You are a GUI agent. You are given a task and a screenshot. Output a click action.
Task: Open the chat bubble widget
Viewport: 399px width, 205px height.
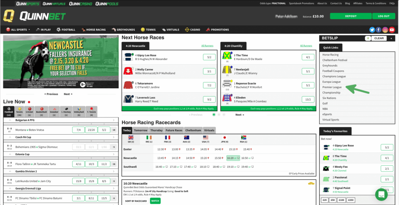[383, 194]
